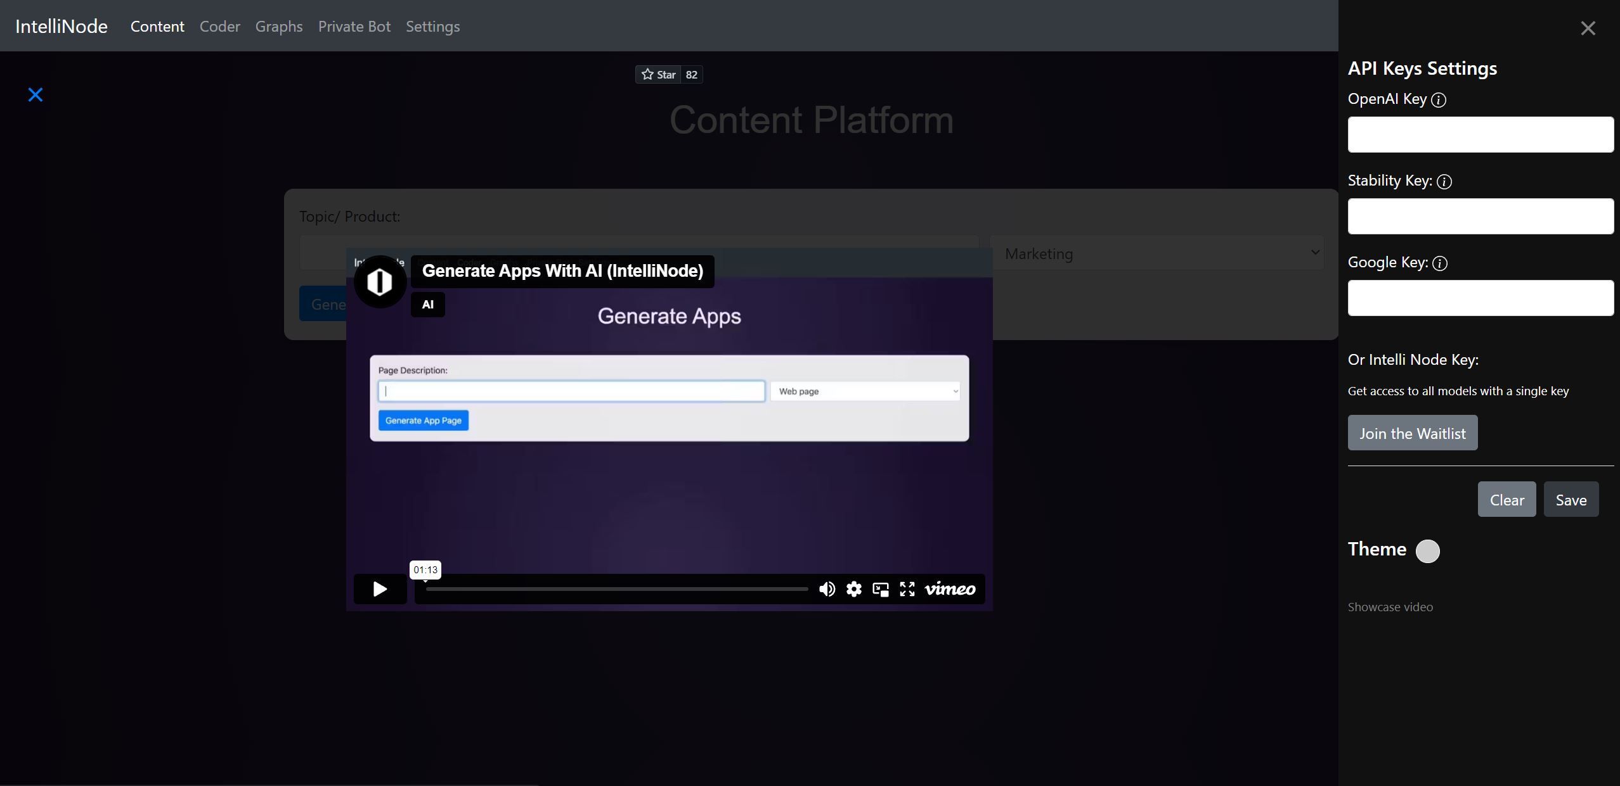This screenshot has height=786, width=1620.
Task: Open the video settings gear
Action: point(853,589)
